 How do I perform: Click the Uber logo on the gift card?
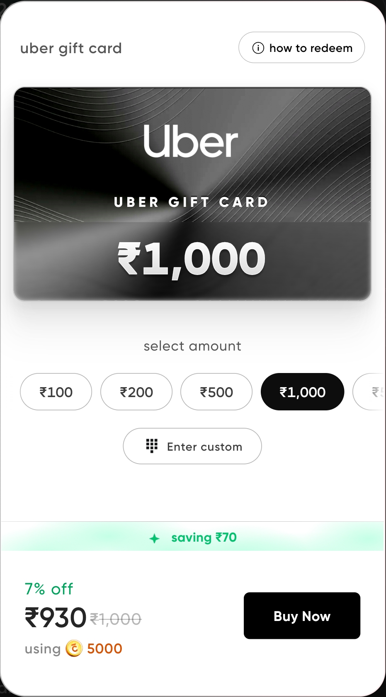point(191,141)
